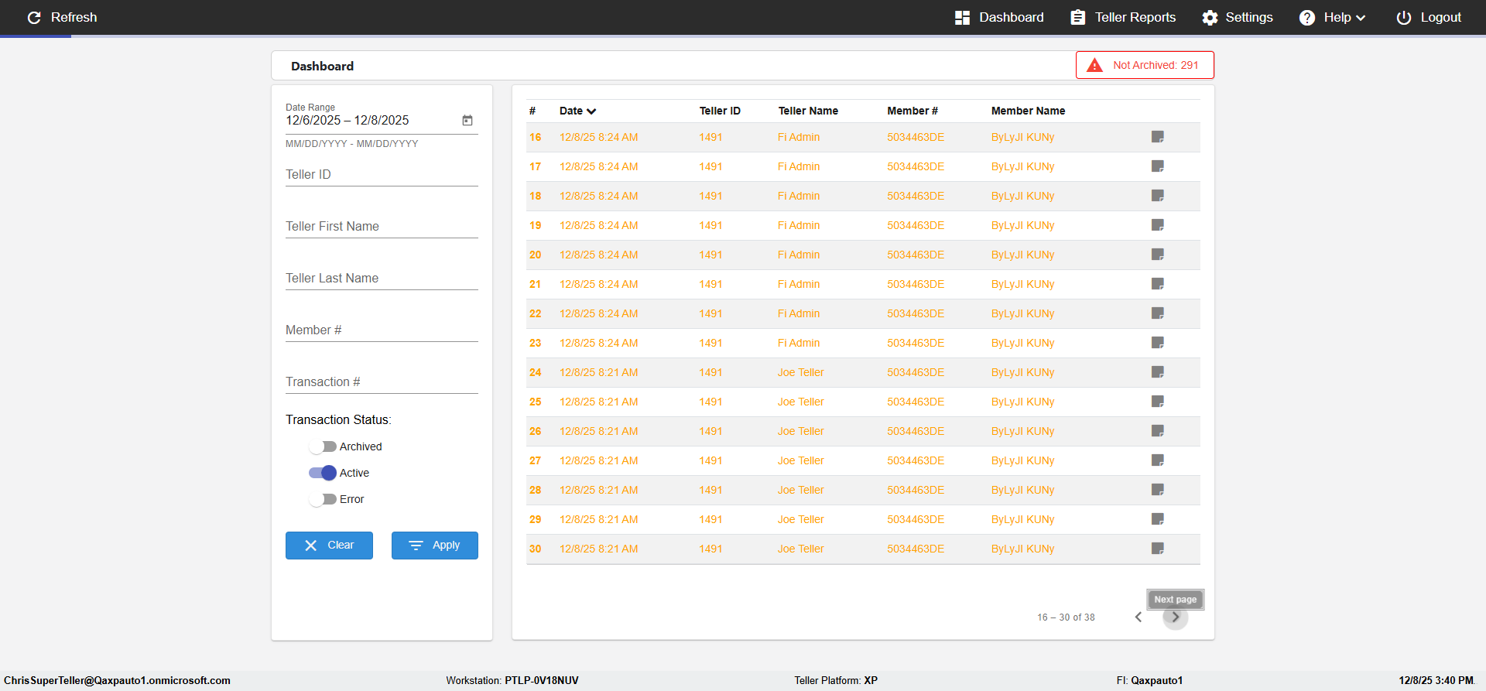Open note icon for row 27
The image size is (1486, 691).
1158,460
